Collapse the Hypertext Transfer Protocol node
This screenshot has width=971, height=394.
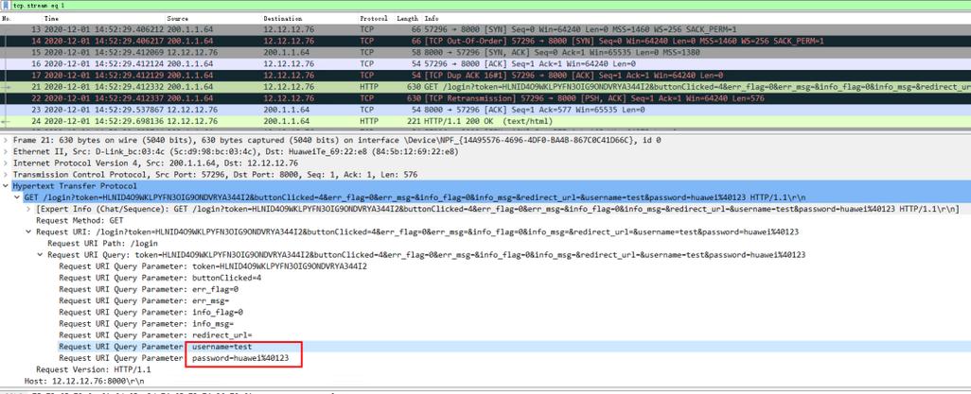tap(6, 186)
